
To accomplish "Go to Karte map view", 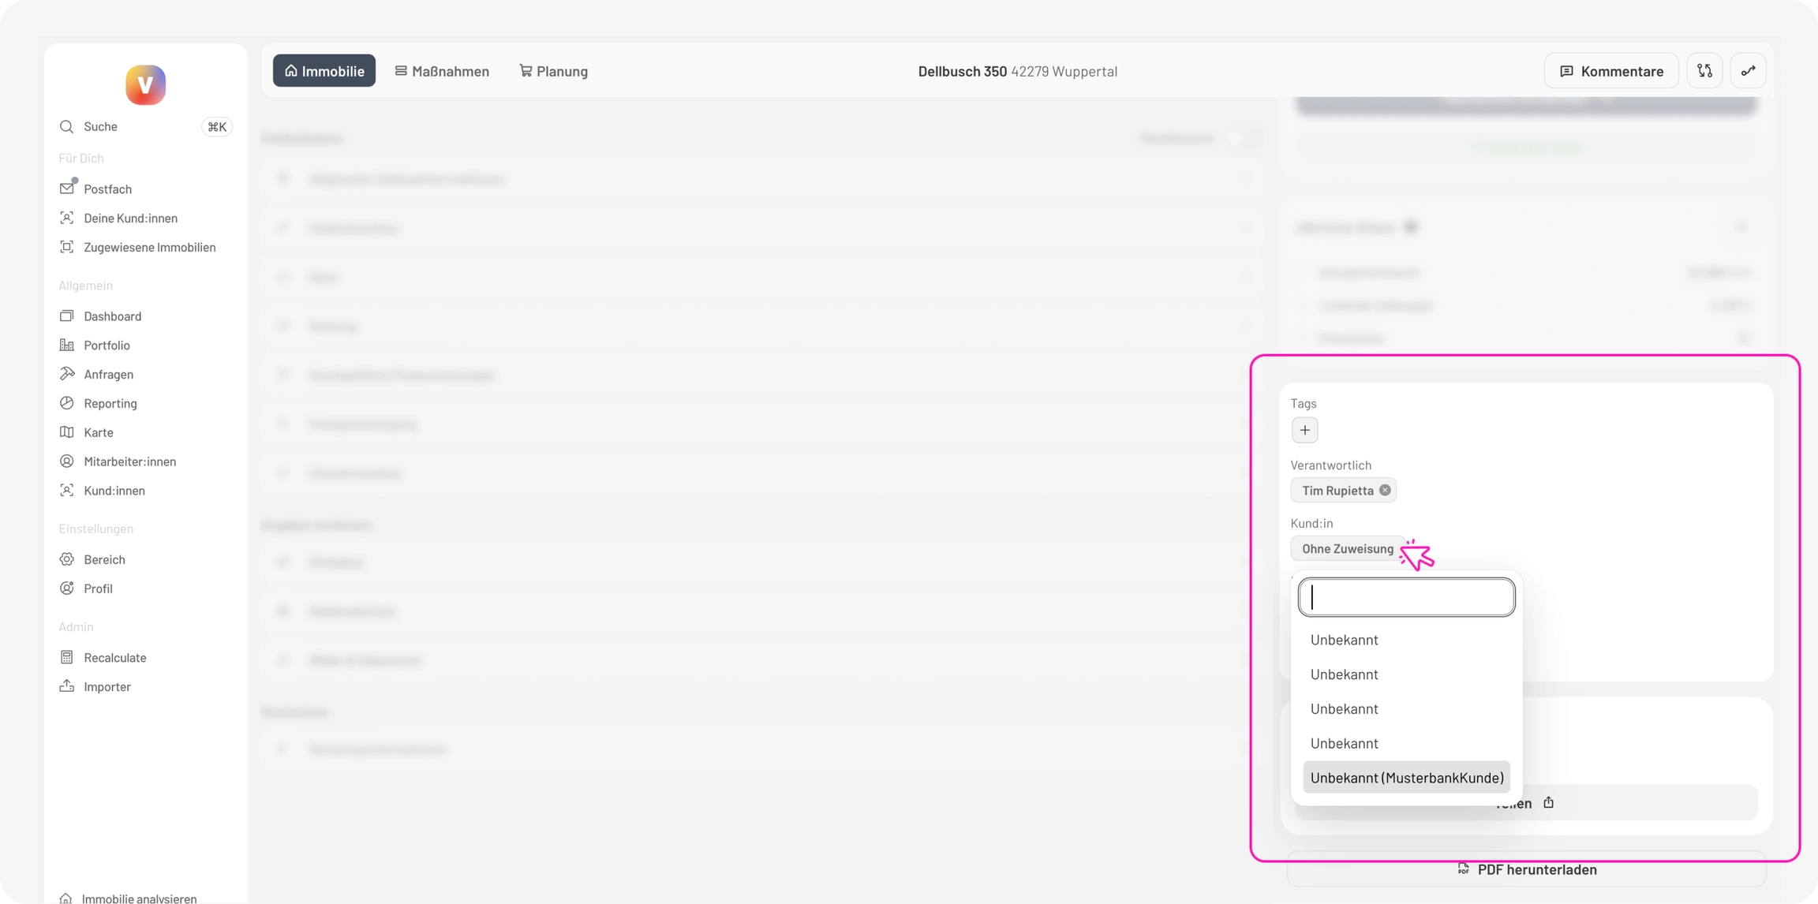I will [98, 432].
